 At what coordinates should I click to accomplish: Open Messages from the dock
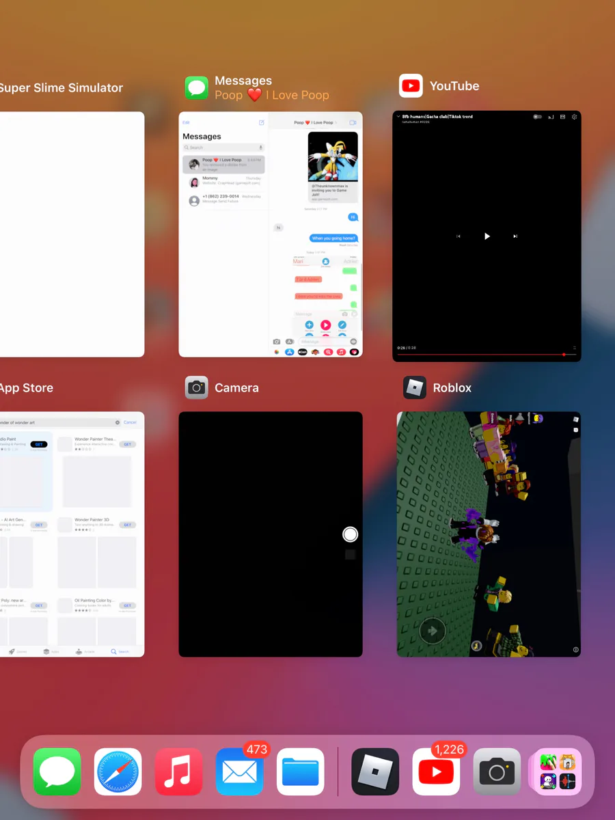(x=57, y=771)
